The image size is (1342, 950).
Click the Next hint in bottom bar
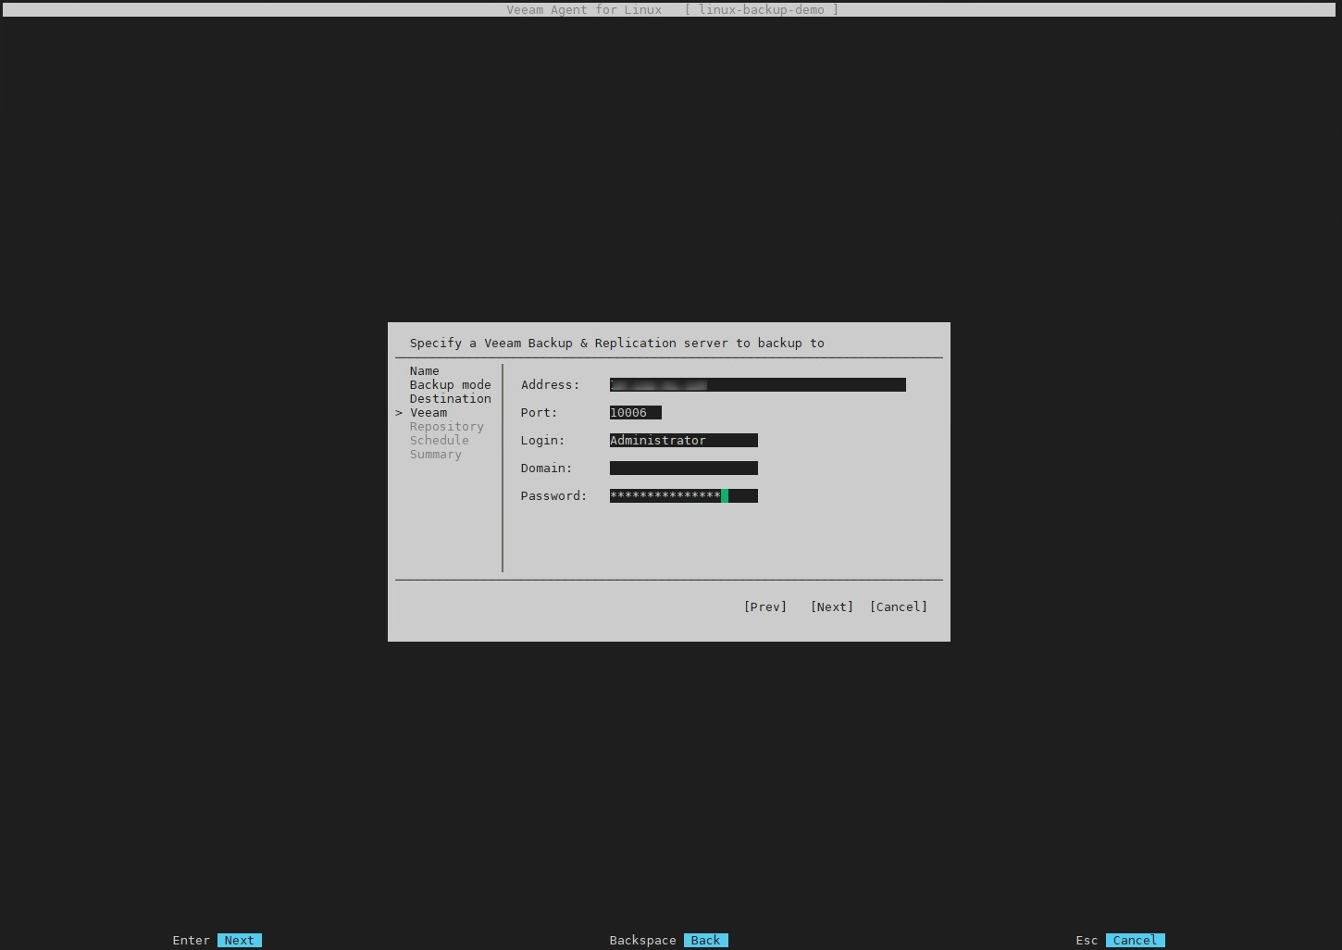[x=239, y=941]
